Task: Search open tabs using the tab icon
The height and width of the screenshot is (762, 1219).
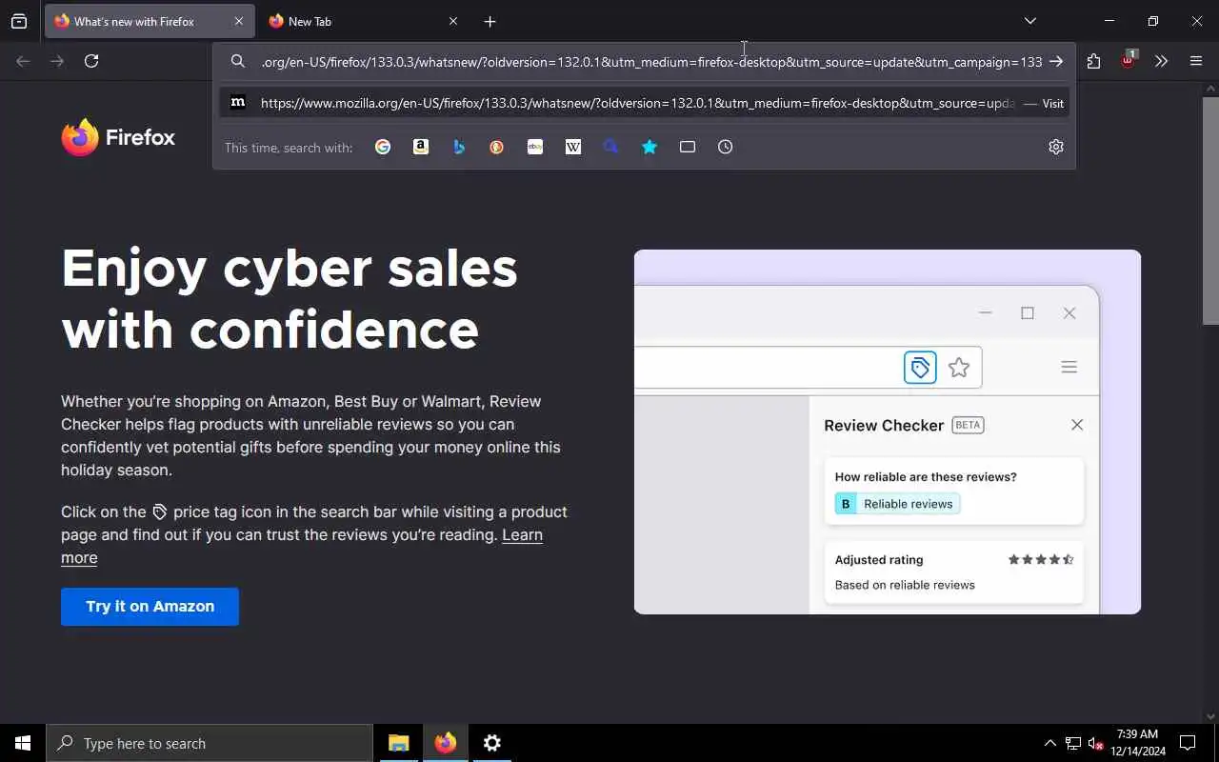Action: pos(688,147)
